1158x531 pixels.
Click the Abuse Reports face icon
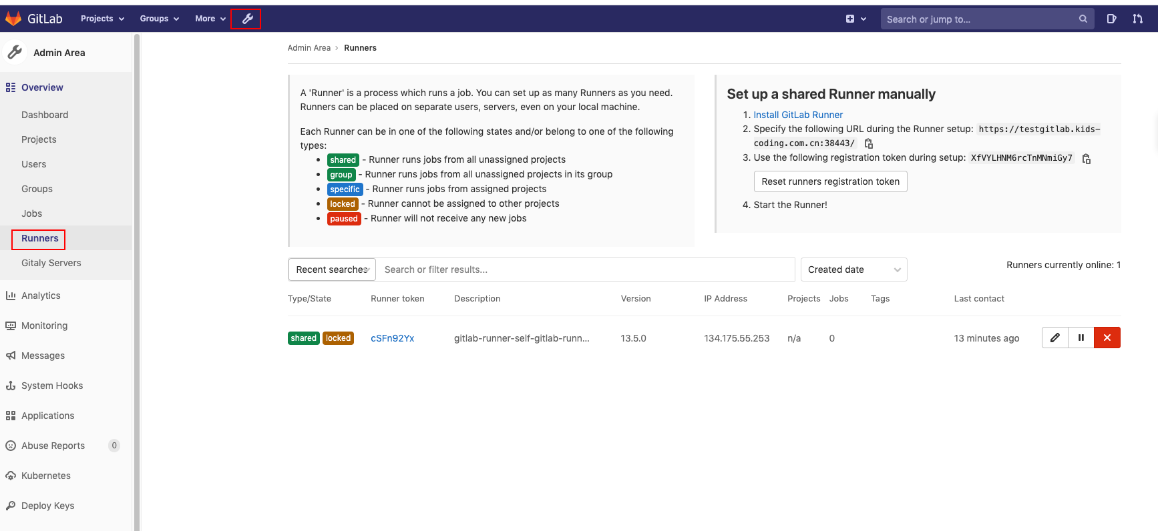click(x=10, y=446)
